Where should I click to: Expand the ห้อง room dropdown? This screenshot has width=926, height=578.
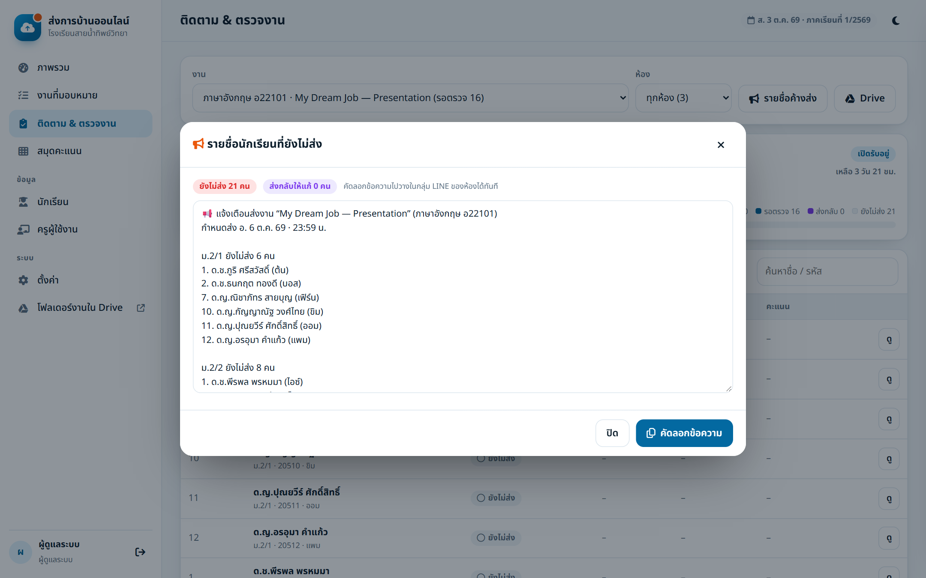tap(683, 98)
